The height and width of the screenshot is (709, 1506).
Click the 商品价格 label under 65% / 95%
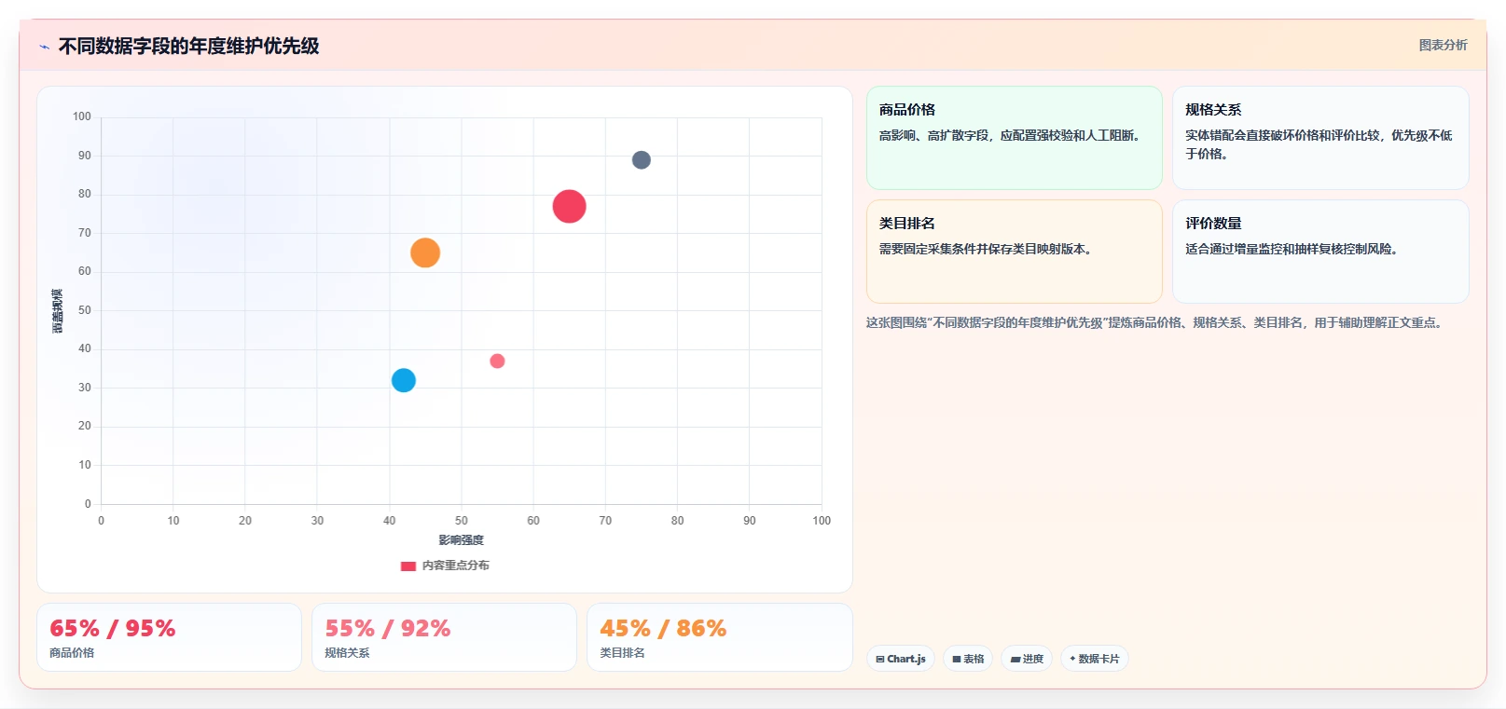pos(72,652)
